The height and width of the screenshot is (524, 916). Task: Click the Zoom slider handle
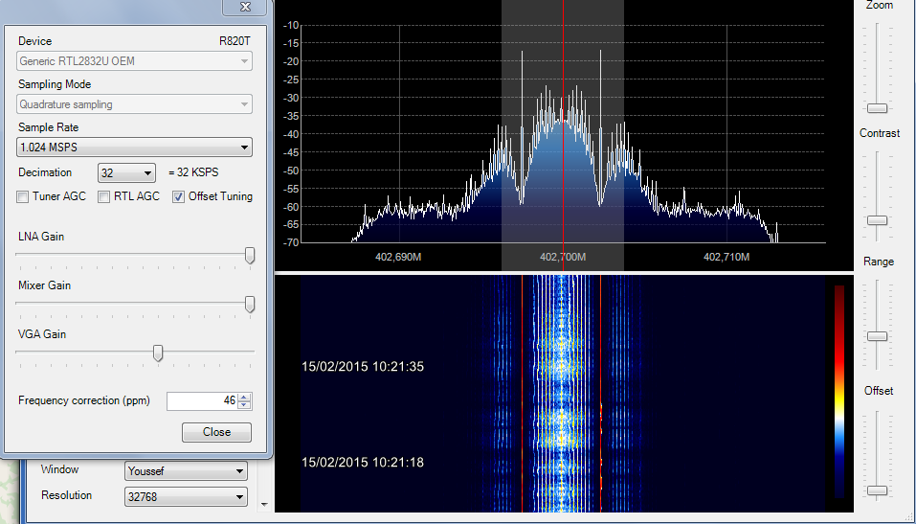[x=877, y=107]
